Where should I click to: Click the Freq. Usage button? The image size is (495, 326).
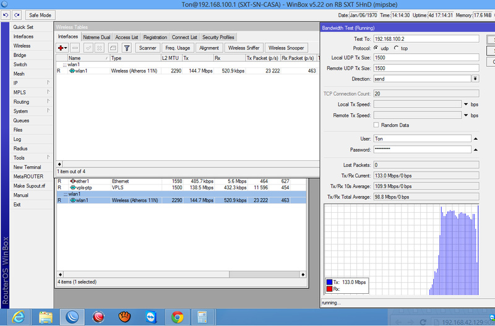(178, 48)
